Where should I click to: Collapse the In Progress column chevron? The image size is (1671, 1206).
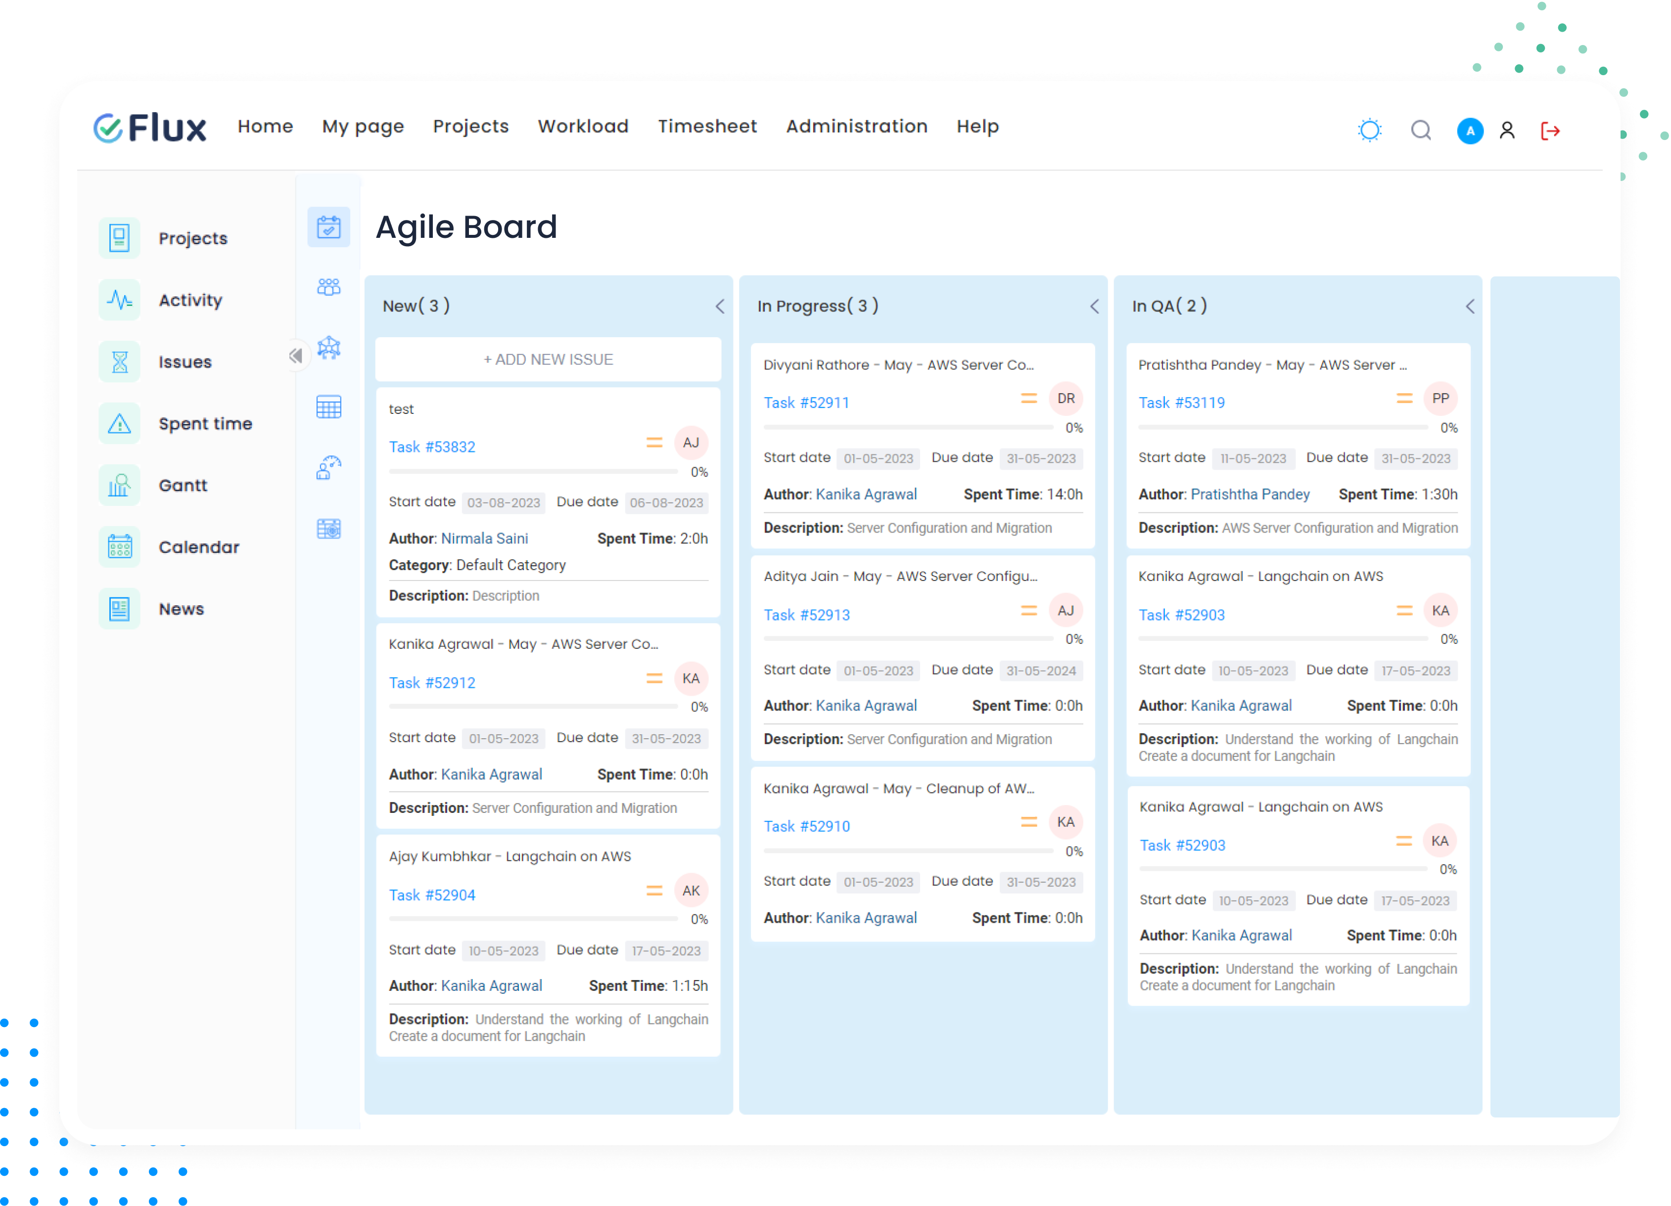tap(1094, 306)
